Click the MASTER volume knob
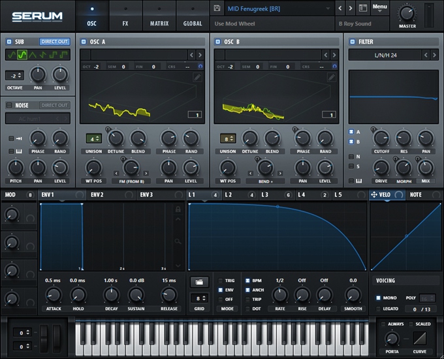444x359 pixels. [x=407, y=13]
